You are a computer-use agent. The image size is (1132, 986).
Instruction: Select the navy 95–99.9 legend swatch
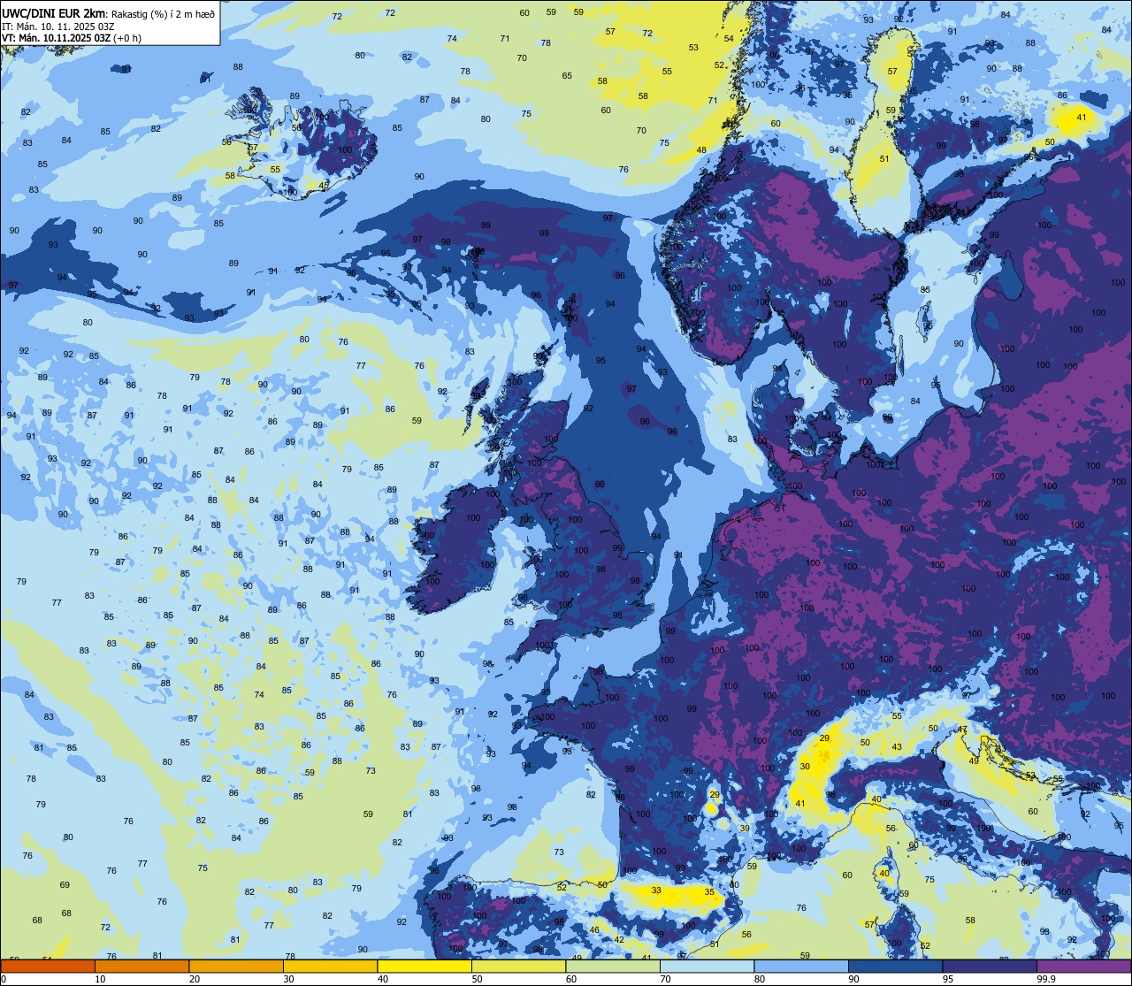pos(990,966)
